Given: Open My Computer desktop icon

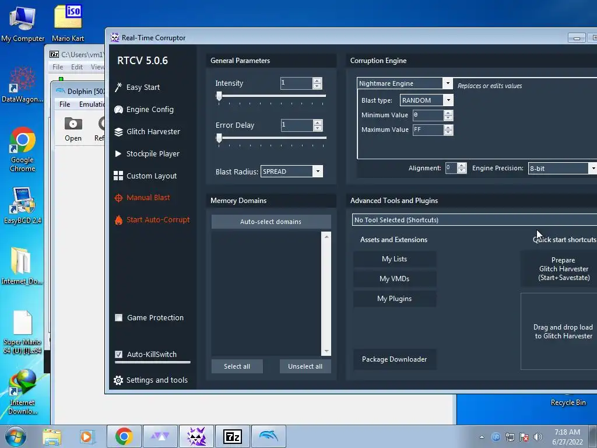Looking at the screenshot, I should (23, 23).
